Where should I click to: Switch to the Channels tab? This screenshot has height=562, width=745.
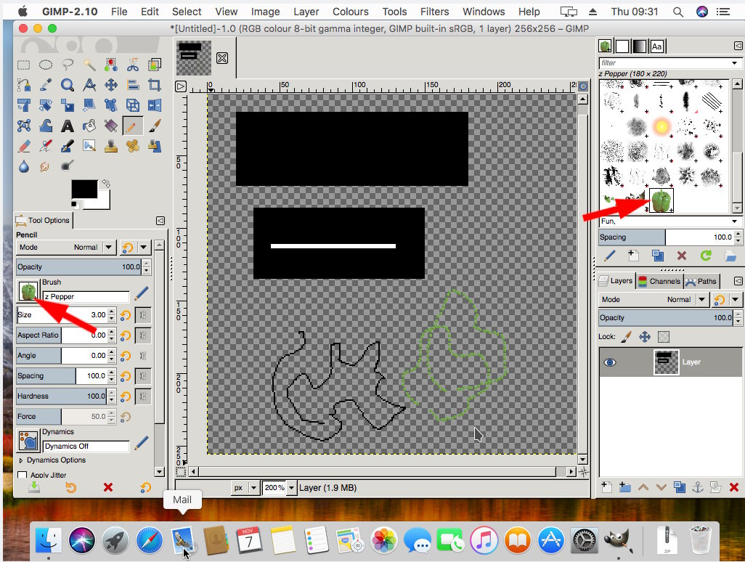click(659, 281)
